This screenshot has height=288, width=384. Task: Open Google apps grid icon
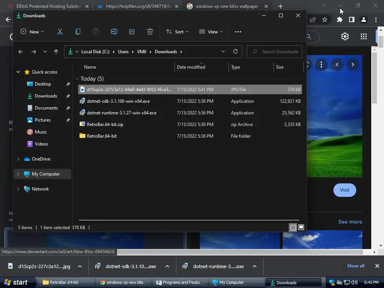pos(364,36)
